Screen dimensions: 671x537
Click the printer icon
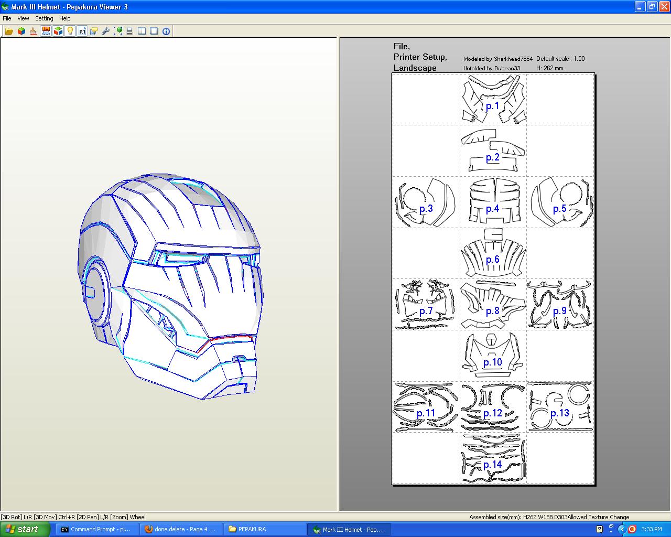(x=129, y=31)
